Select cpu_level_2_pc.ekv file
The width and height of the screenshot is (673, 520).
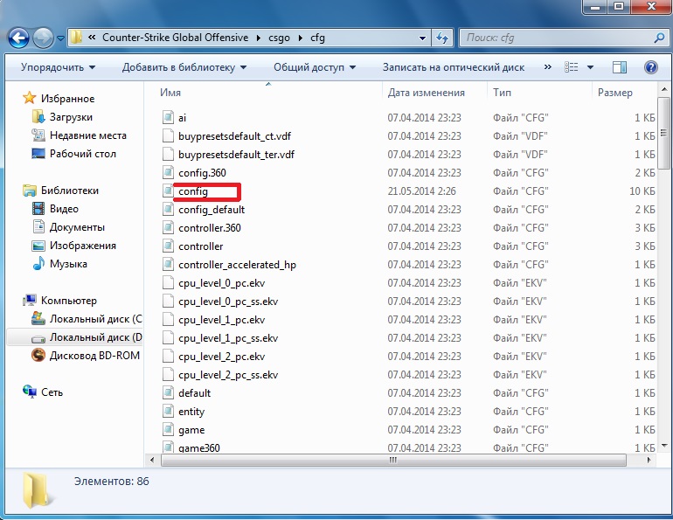(x=221, y=357)
